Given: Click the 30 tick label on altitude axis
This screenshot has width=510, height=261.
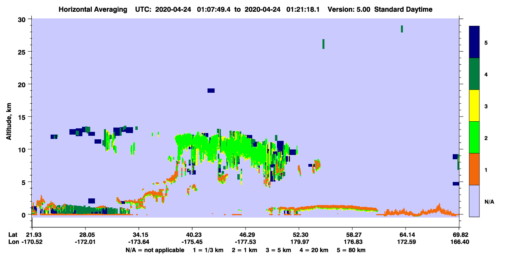Looking at the screenshot, I should click(x=23, y=19).
